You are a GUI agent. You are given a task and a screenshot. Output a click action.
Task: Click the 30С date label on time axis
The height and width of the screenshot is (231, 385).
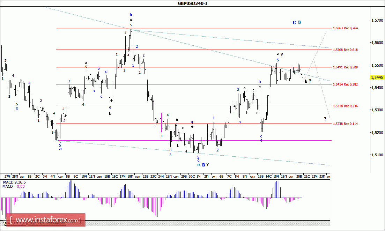click(192, 177)
